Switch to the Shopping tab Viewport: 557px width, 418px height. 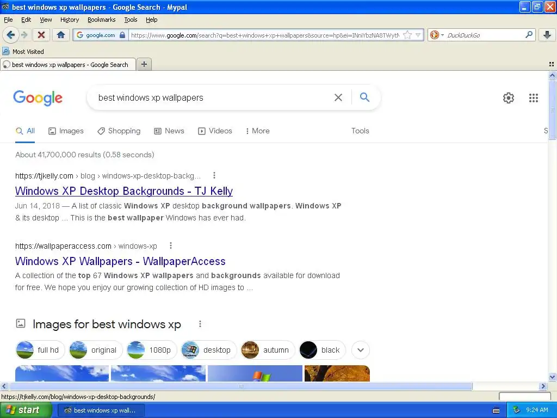(119, 131)
